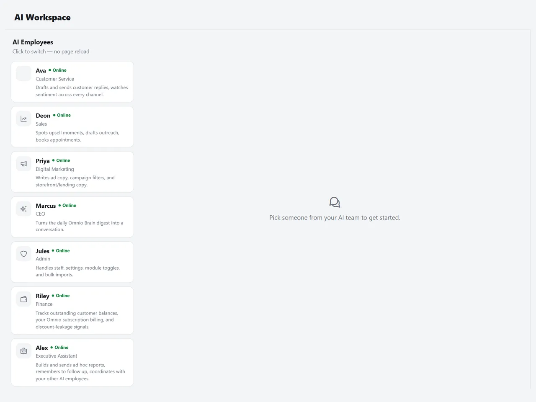Screen dimensions: 536x402
Task: Click the "Writes ad copy, campaign filters" description
Action: tap(75, 181)
